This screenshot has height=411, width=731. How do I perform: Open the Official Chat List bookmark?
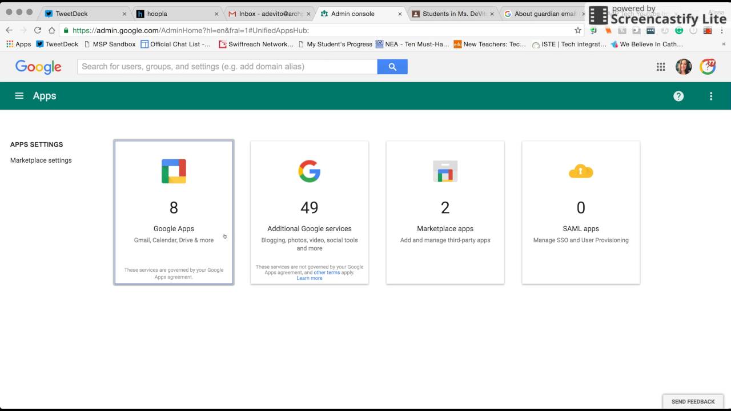point(176,44)
